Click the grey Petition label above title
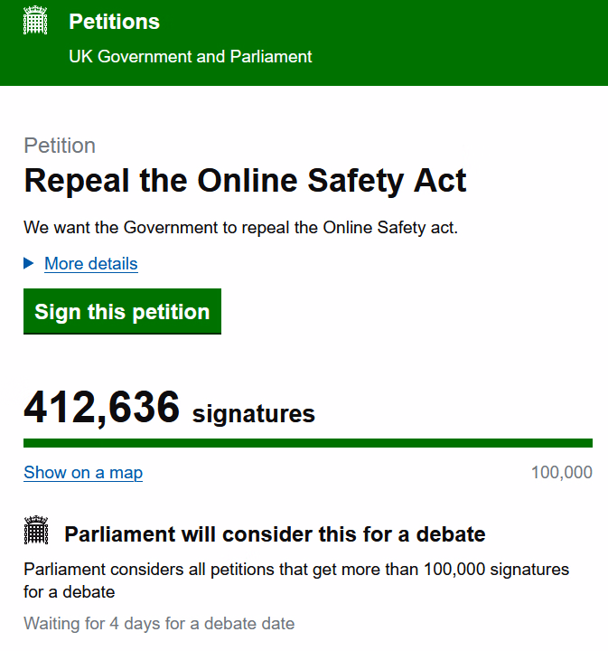Image resolution: width=608 pixels, height=651 pixels. click(60, 146)
